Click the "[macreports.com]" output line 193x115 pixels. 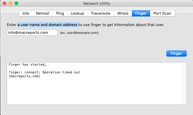[x=24, y=76]
